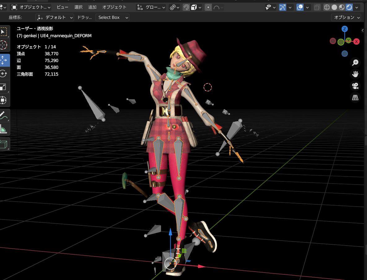This screenshot has width=367, height=280.
Task: Open the ビュー menu
Action: [63, 7]
